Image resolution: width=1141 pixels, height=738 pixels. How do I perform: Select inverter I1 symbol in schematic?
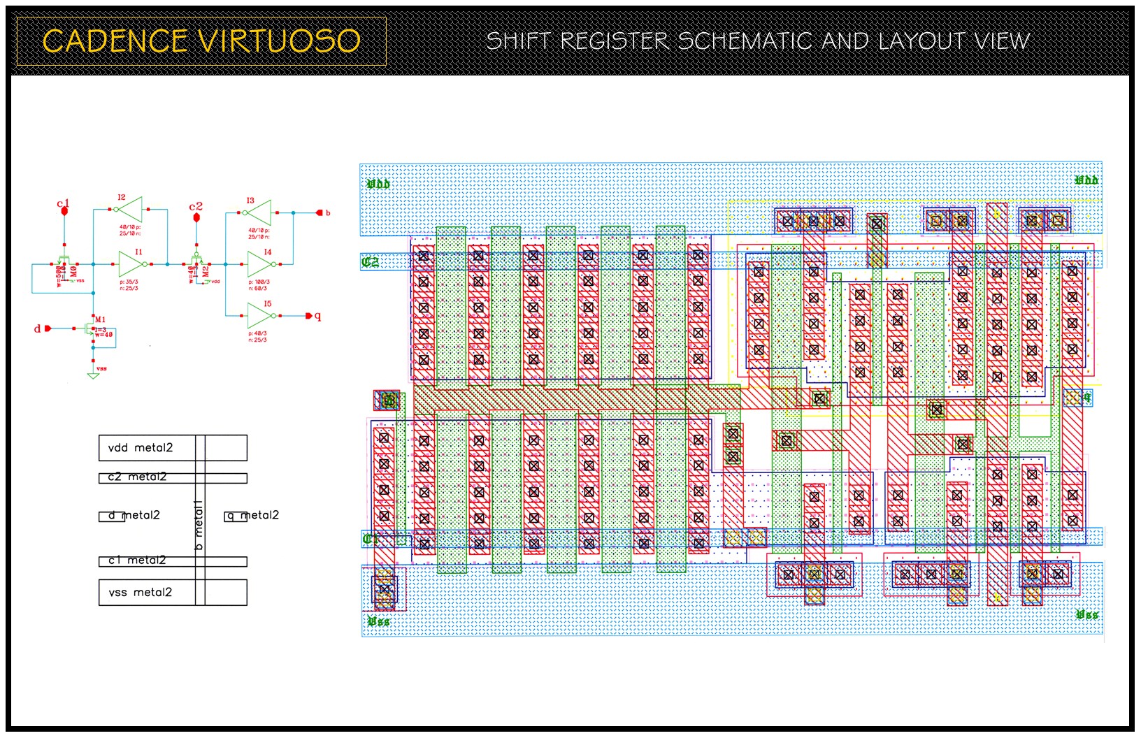coord(131,264)
